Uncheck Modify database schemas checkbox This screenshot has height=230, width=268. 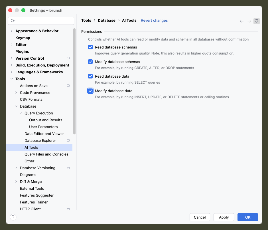(90, 62)
